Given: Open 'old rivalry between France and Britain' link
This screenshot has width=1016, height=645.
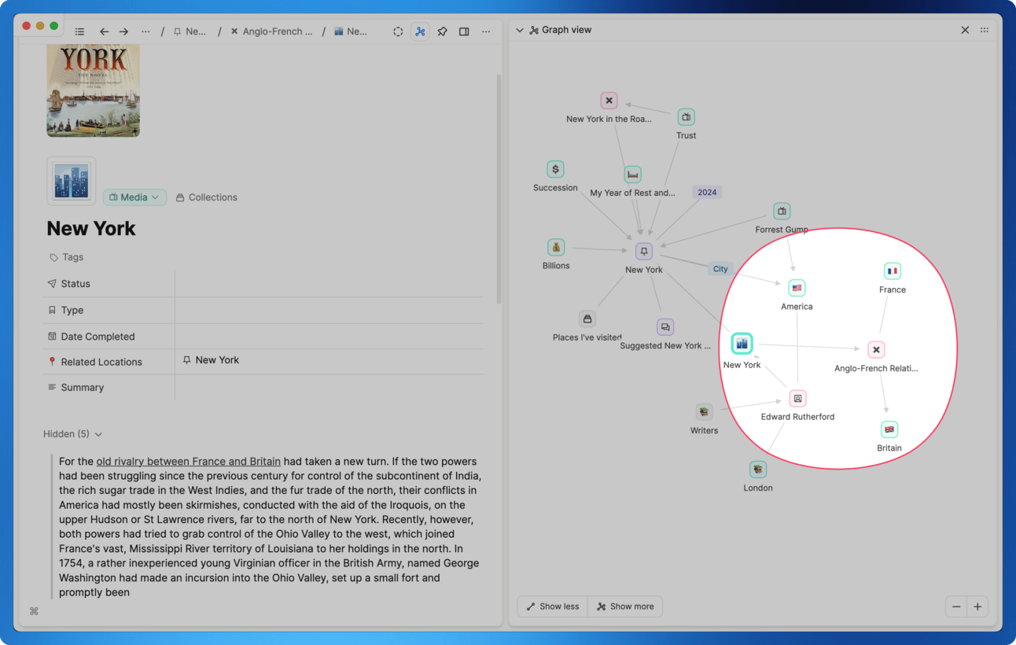Looking at the screenshot, I should [x=188, y=462].
